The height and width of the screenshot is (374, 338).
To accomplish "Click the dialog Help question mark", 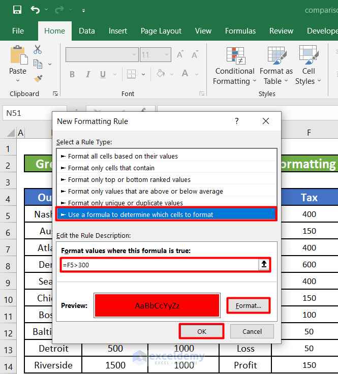I will [237, 121].
